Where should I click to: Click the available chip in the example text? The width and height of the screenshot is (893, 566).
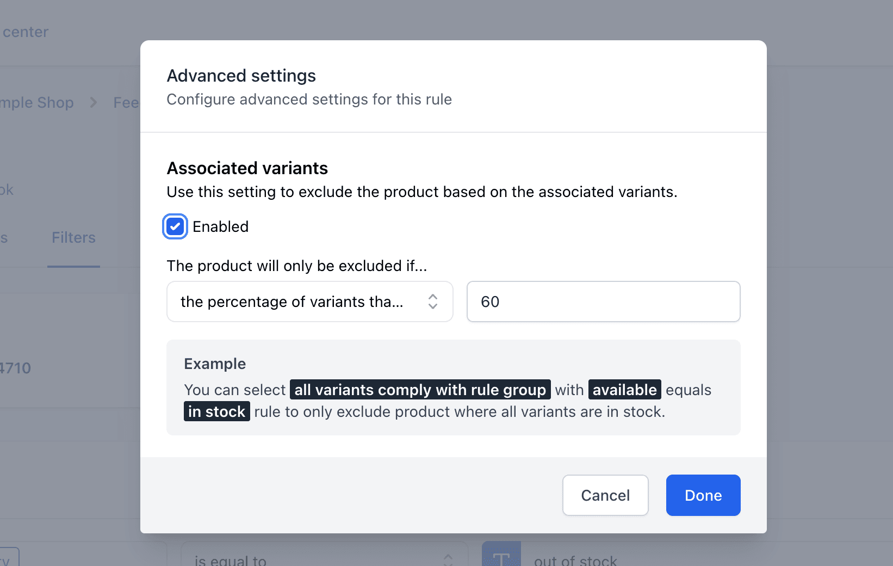[x=624, y=390]
